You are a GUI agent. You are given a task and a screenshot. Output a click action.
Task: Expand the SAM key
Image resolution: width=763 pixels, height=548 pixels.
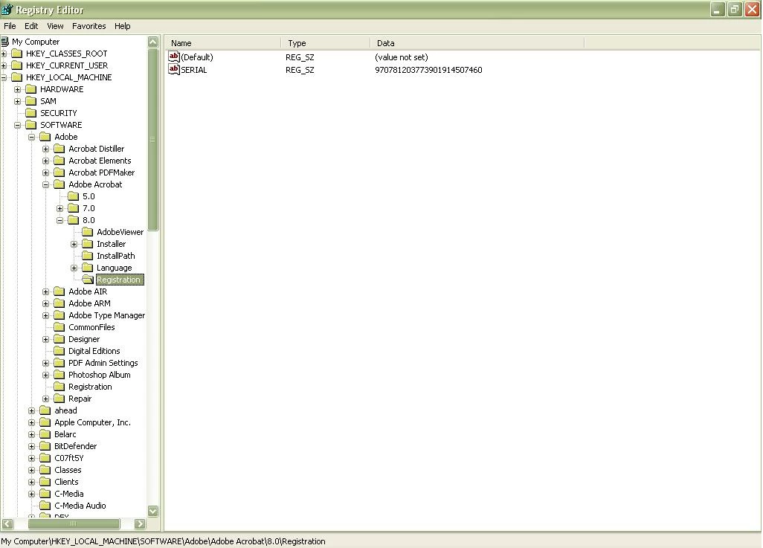[x=18, y=101]
